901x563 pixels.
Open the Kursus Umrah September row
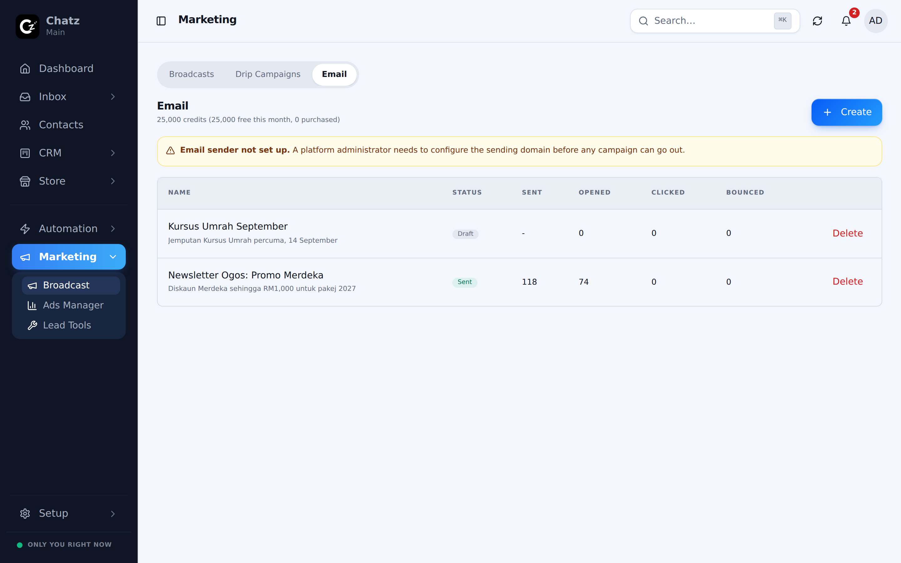[519, 233]
